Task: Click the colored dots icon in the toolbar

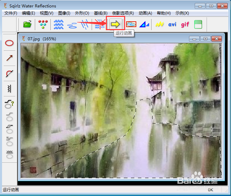Action: point(43,24)
